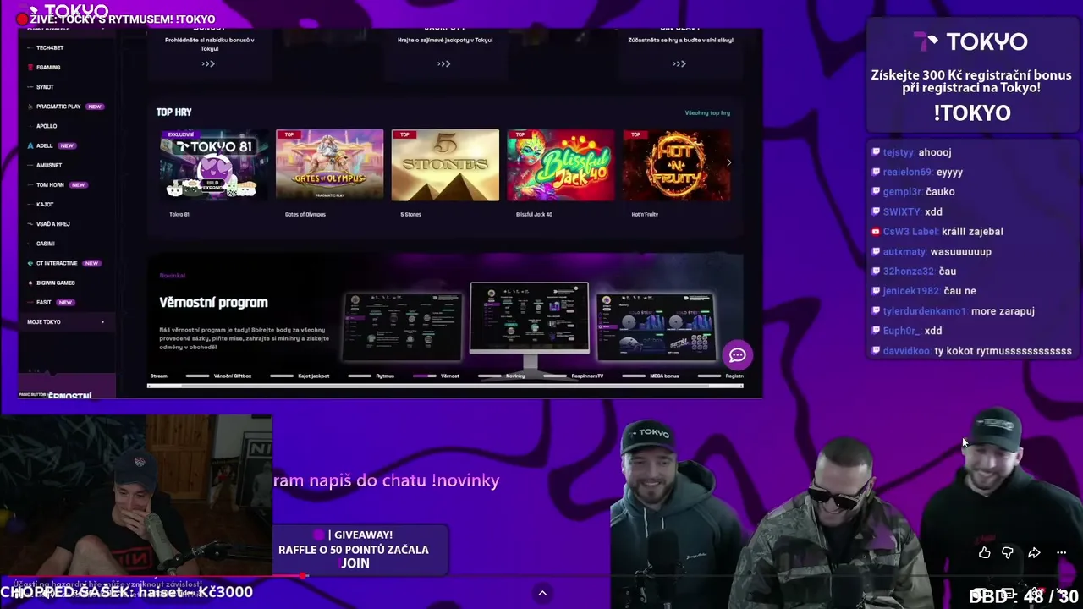Switch banner to MEGA bonus slide

pyautogui.click(x=664, y=376)
